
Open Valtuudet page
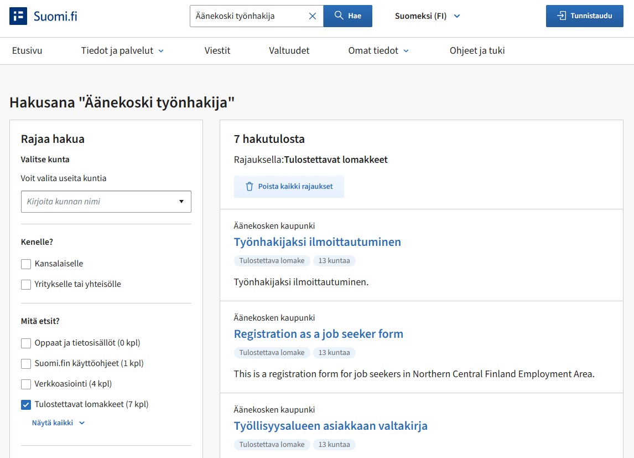click(x=289, y=50)
